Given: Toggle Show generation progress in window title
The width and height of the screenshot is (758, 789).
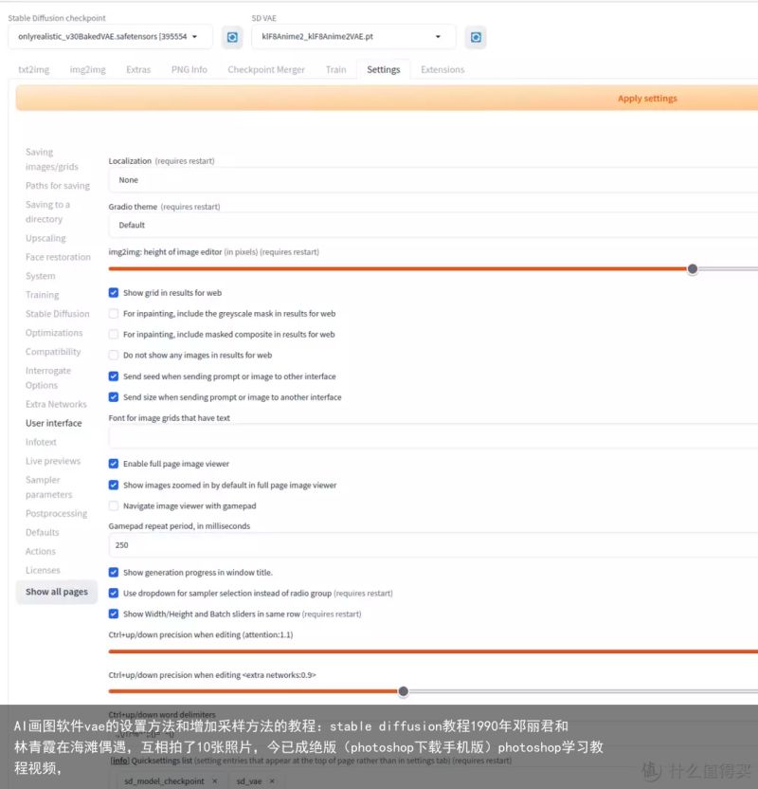Looking at the screenshot, I should pyautogui.click(x=114, y=572).
